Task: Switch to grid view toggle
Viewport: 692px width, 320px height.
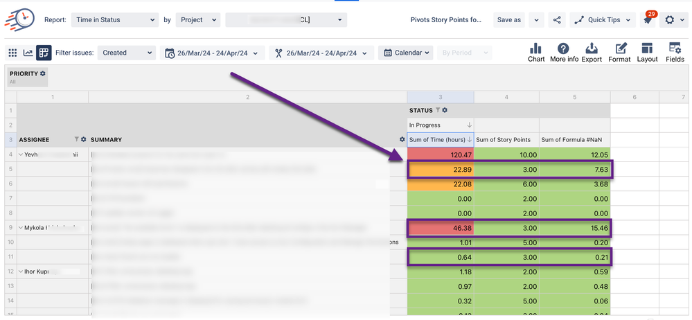Action: (x=12, y=53)
